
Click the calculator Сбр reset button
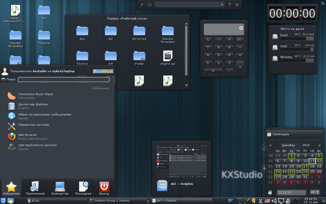coord(240,40)
